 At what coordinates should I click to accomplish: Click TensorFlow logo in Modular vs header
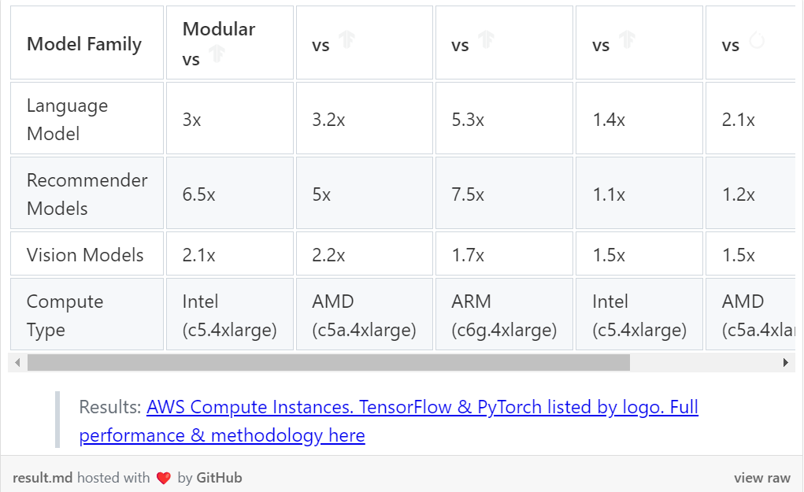(217, 54)
